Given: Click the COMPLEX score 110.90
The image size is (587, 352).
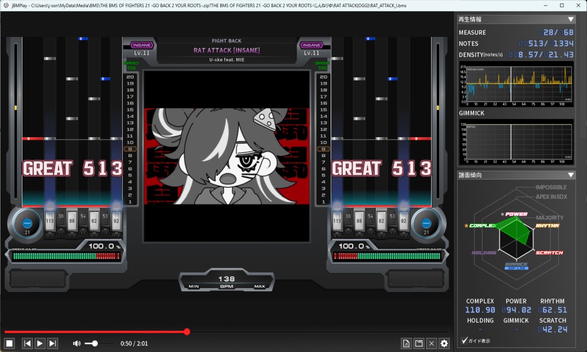Looking at the screenshot, I should [x=480, y=310].
